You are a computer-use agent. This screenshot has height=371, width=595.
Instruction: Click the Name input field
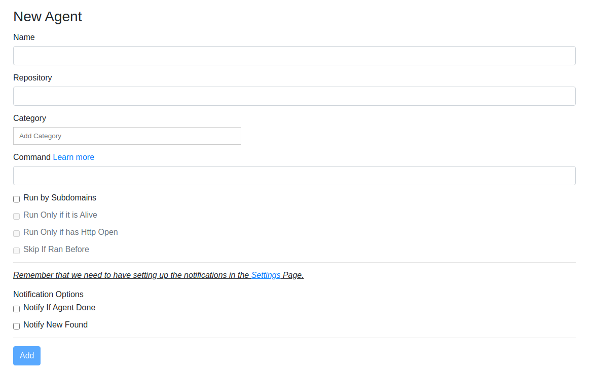294,56
